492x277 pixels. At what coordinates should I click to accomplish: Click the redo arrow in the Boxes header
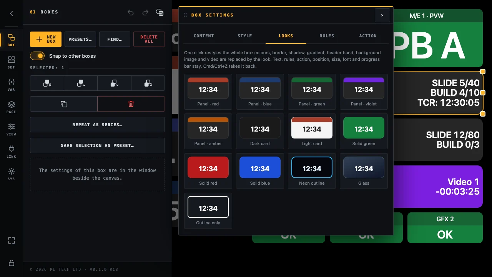145,12
